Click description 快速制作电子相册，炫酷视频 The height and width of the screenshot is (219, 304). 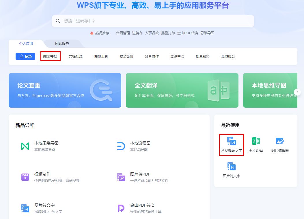click(57, 180)
